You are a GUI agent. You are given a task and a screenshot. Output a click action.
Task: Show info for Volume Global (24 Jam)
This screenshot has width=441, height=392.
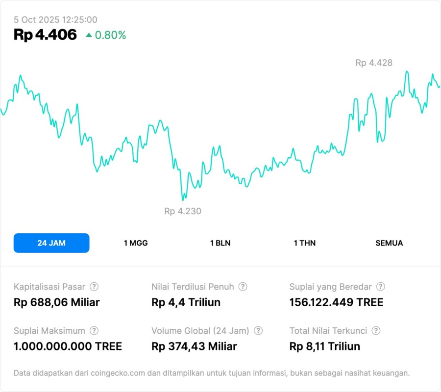(258, 331)
